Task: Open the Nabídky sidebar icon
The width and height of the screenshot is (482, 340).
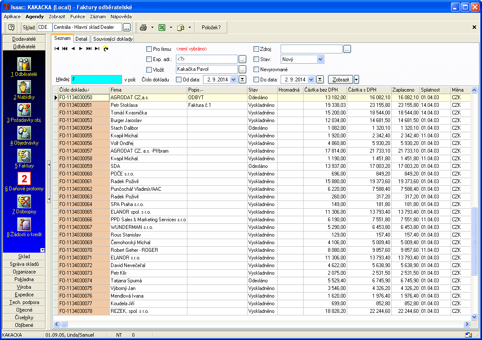Action: click(x=24, y=87)
